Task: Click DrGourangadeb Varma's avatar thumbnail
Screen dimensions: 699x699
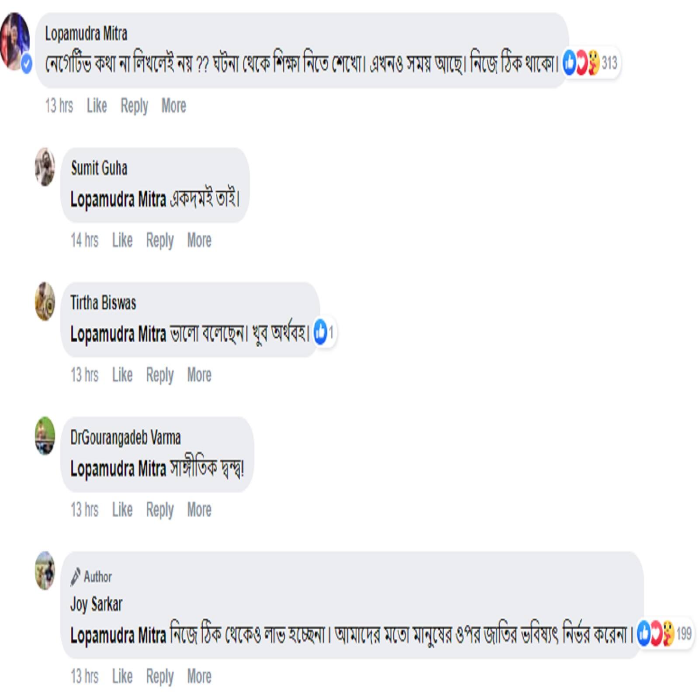Action: point(45,436)
